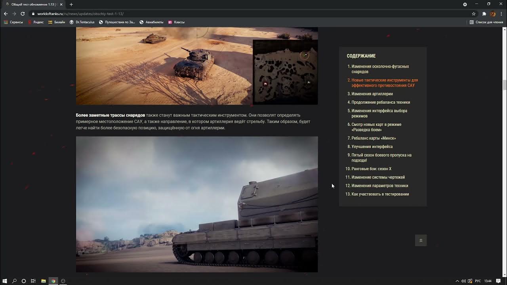Go to Улучшения интерфейса section
507x285 pixels.
pyautogui.click(x=372, y=146)
